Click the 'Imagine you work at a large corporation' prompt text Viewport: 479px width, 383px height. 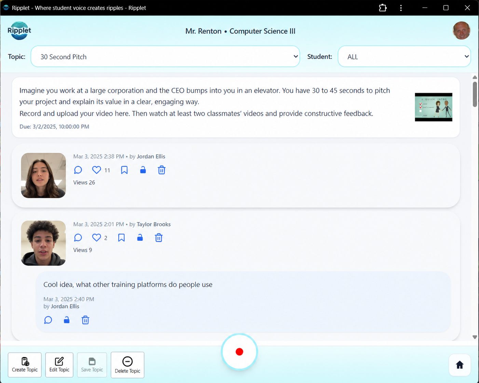pyautogui.click(x=205, y=96)
